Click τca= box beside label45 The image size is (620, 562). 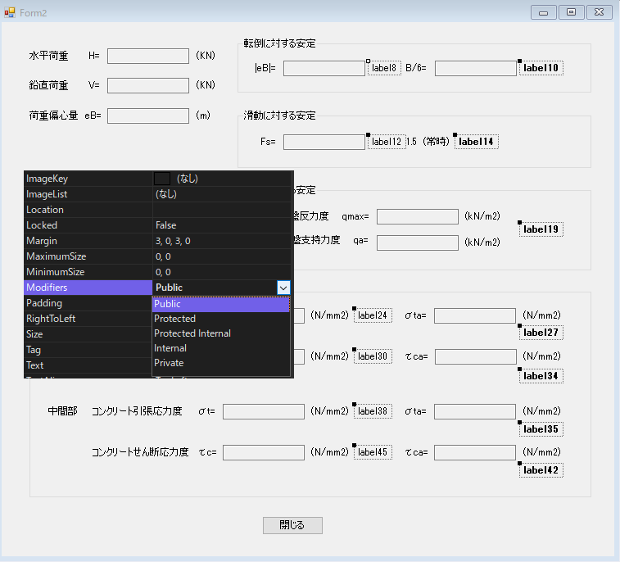(x=475, y=452)
